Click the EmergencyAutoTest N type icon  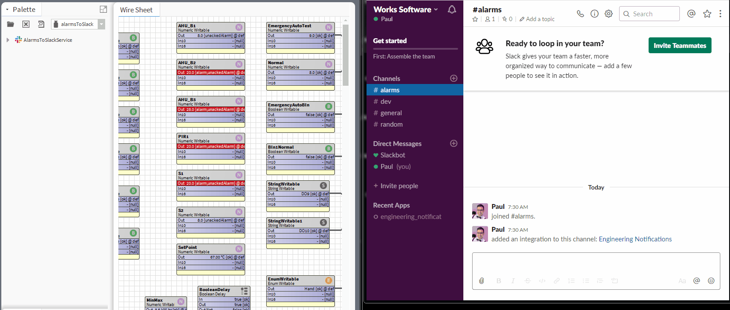click(x=329, y=27)
